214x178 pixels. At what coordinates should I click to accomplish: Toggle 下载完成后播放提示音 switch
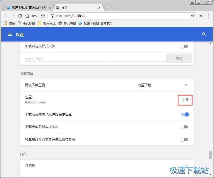point(184,127)
